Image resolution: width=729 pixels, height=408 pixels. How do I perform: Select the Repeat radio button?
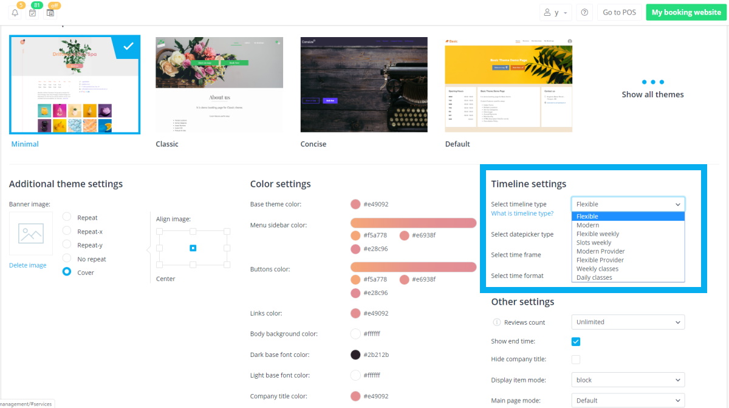67,217
